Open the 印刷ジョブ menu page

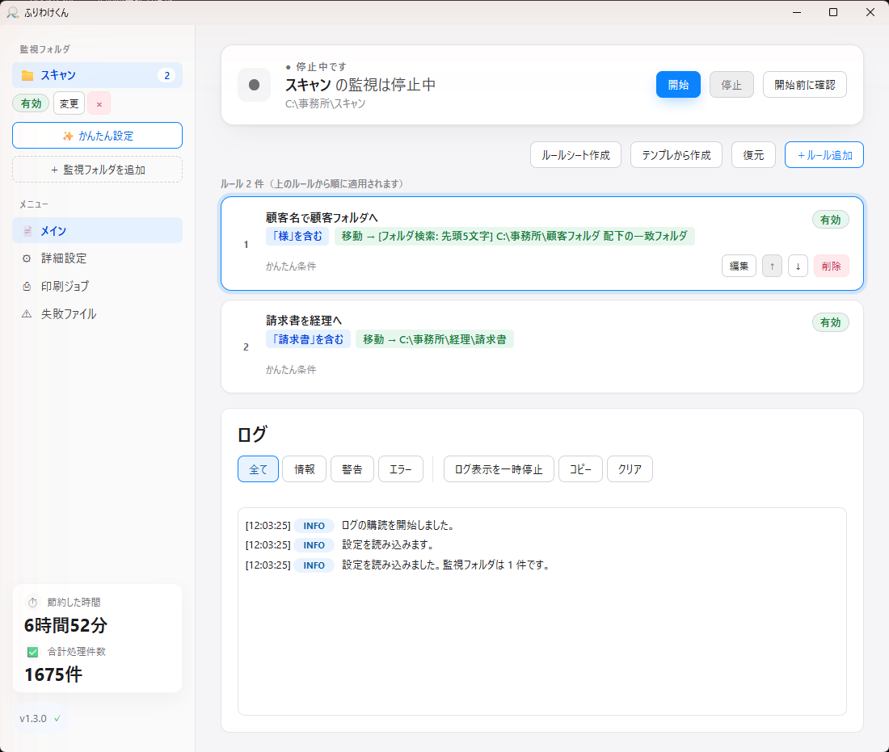98,286
